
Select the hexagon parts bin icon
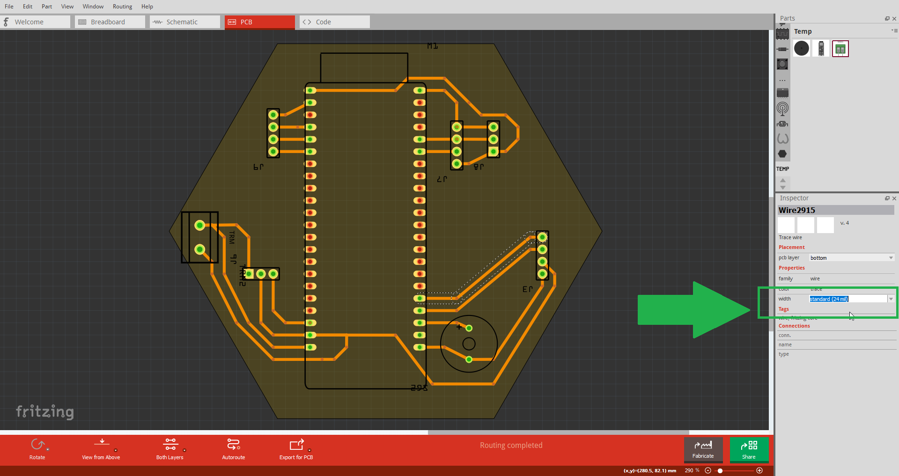[782, 154]
